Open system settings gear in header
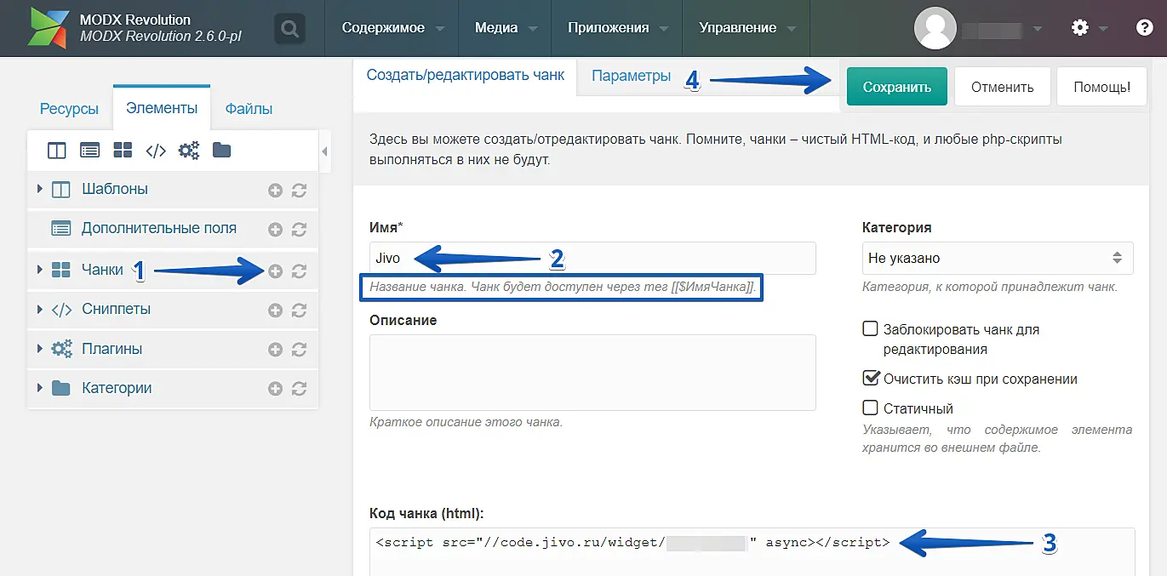1167x576 pixels. pyautogui.click(x=1080, y=28)
